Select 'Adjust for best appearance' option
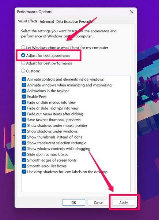This screenshot has width=159, height=220. [23, 55]
